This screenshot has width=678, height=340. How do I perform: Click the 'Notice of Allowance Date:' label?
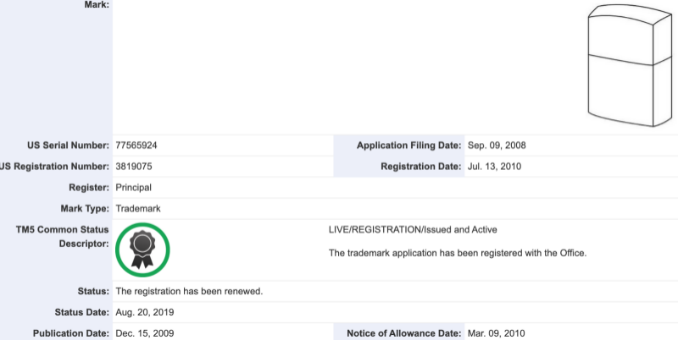coord(404,333)
